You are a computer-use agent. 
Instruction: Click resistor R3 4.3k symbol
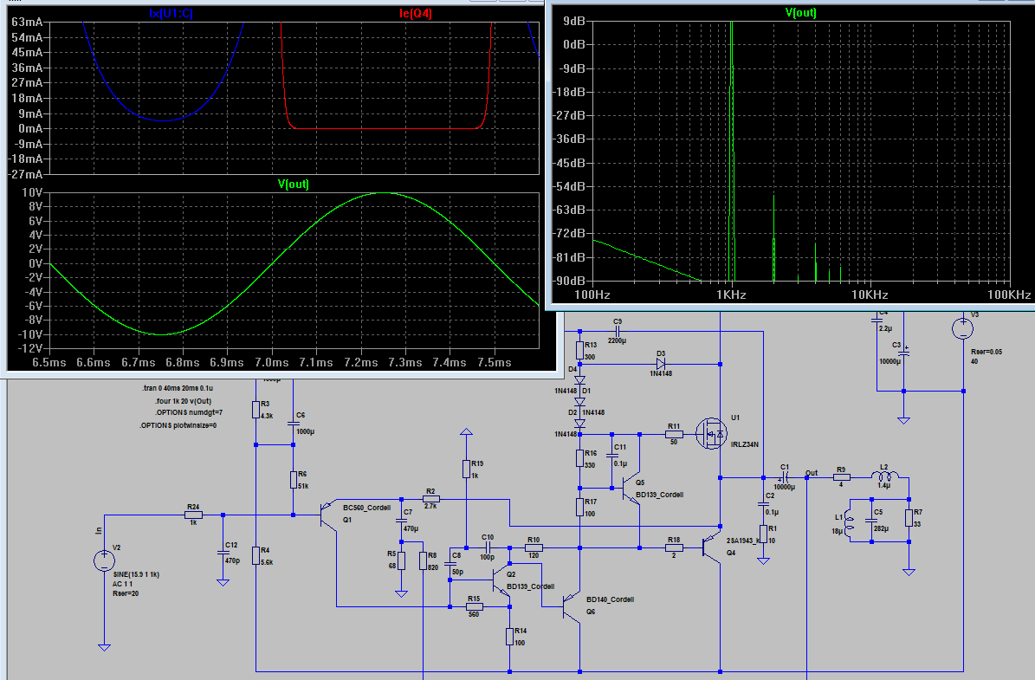click(x=256, y=410)
